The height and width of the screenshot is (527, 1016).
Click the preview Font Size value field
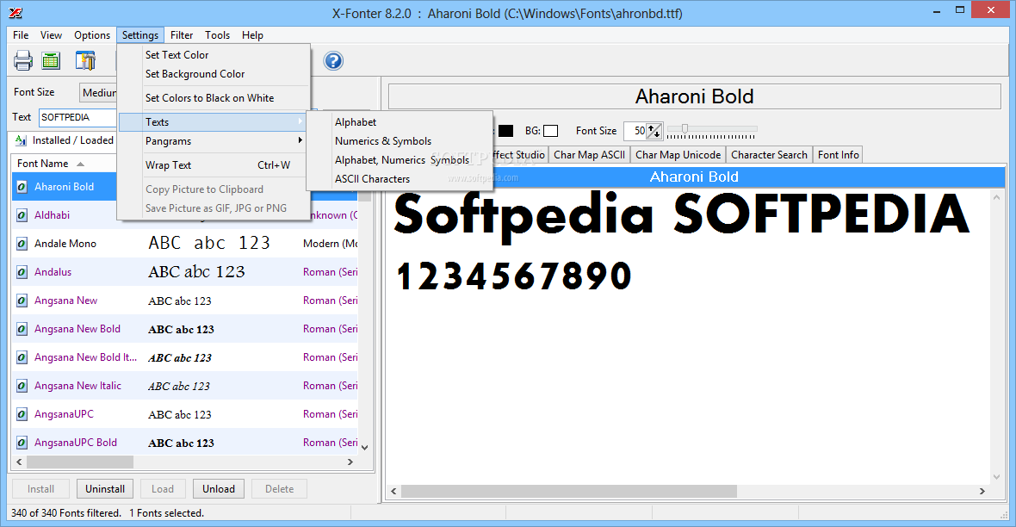click(635, 131)
